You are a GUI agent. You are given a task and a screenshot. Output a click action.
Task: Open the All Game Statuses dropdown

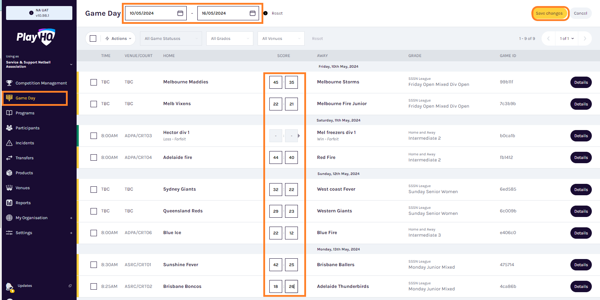click(x=171, y=38)
